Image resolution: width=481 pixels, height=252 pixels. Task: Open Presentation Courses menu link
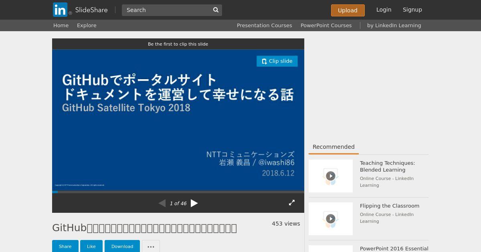point(264,25)
